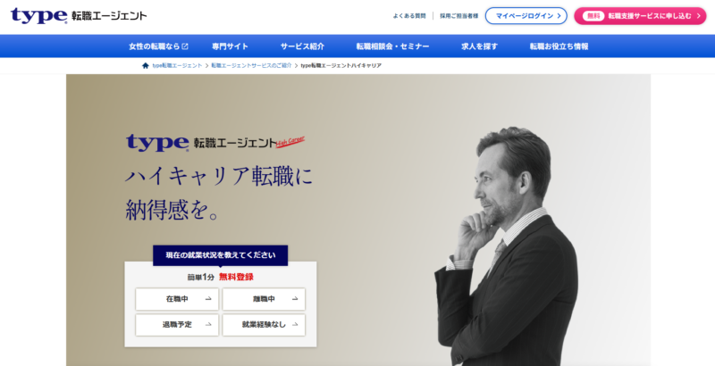Click the chevron in the pink apply button
This screenshot has height=366, width=715.
(x=698, y=16)
